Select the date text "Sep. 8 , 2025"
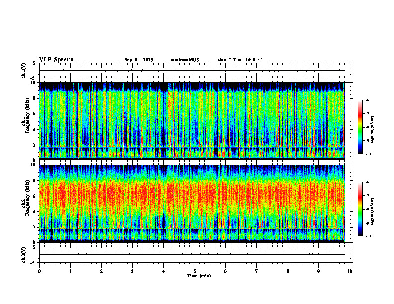The width and height of the screenshot is (394, 304). 139,60
